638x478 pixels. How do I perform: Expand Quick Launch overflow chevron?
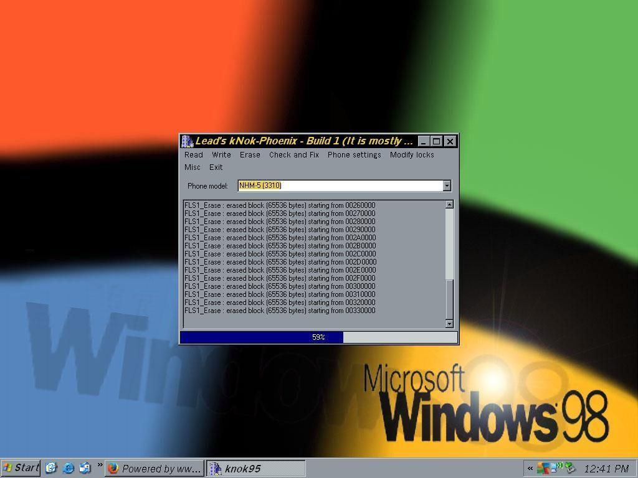click(x=100, y=466)
